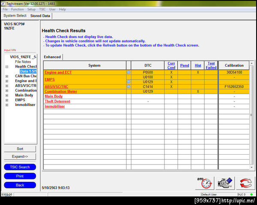This screenshot has height=205, width=257.
Task: Open the DTC history clock icon button
Action: (x=204, y=183)
